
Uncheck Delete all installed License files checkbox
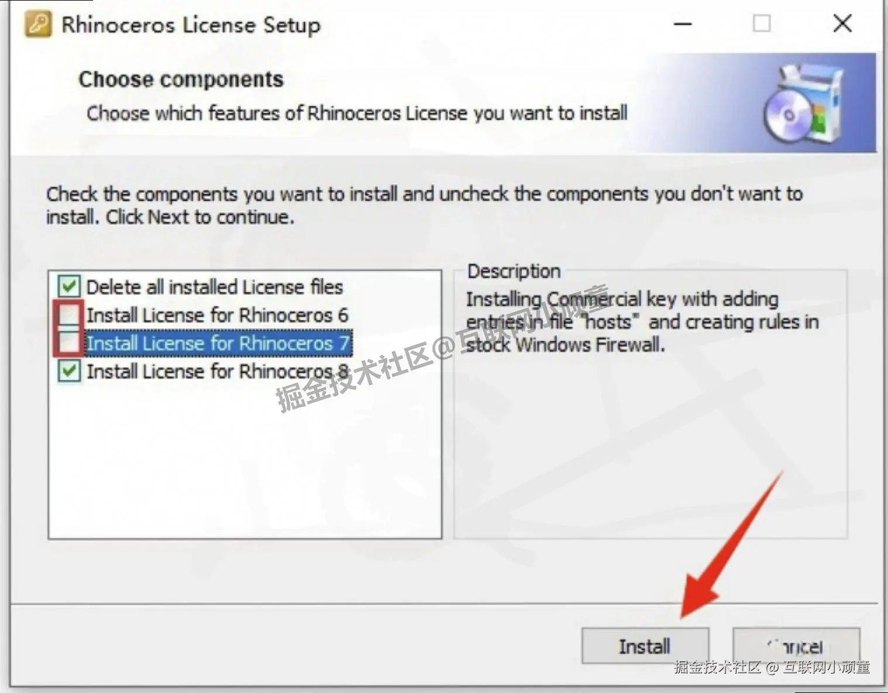(69, 286)
